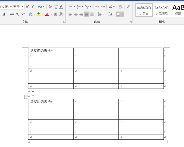Open enclosed characters tool
The width and height of the screenshot is (184, 147).
coord(61,14)
